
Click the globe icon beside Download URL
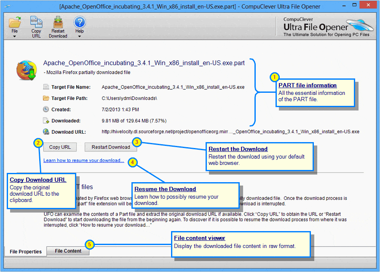pos(45,132)
